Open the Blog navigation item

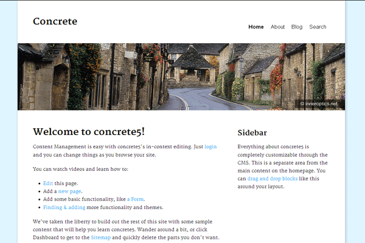297,27
